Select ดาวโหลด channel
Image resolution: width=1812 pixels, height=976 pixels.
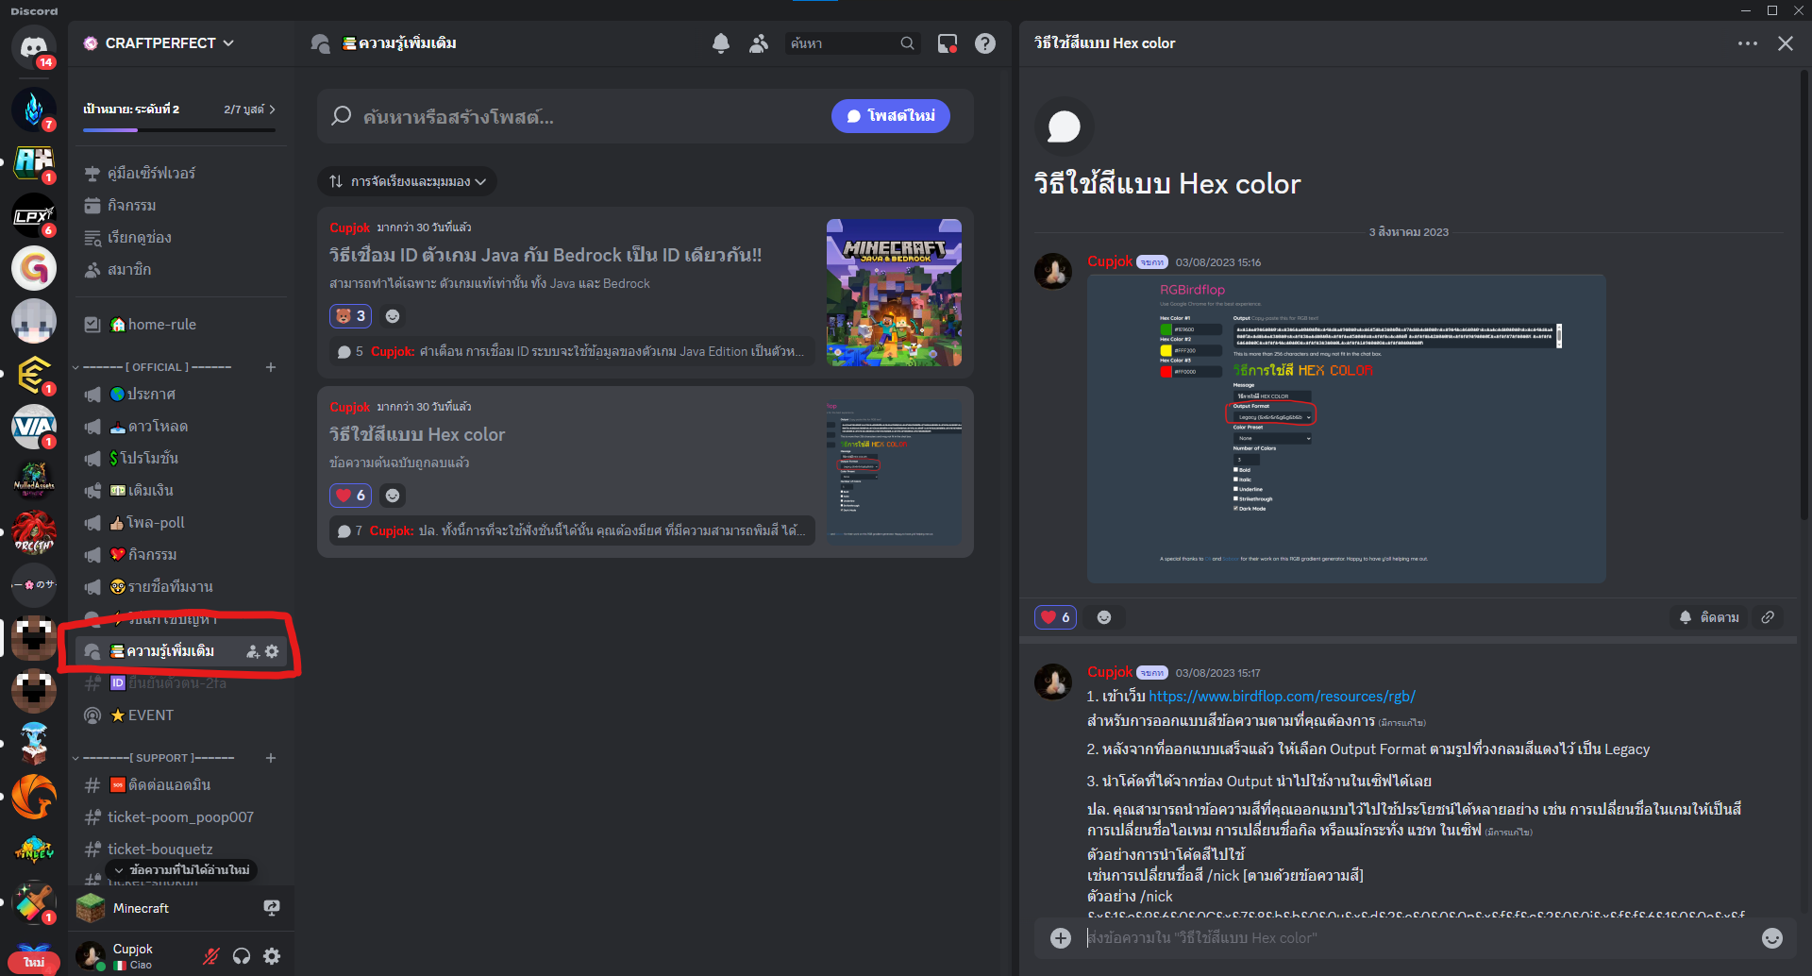181,427
